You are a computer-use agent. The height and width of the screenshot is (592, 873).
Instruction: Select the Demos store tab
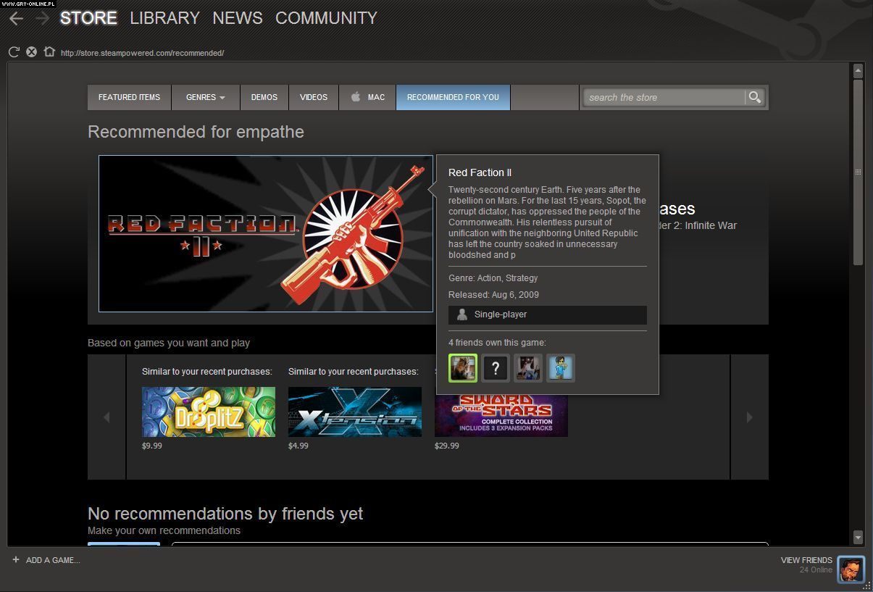(264, 97)
